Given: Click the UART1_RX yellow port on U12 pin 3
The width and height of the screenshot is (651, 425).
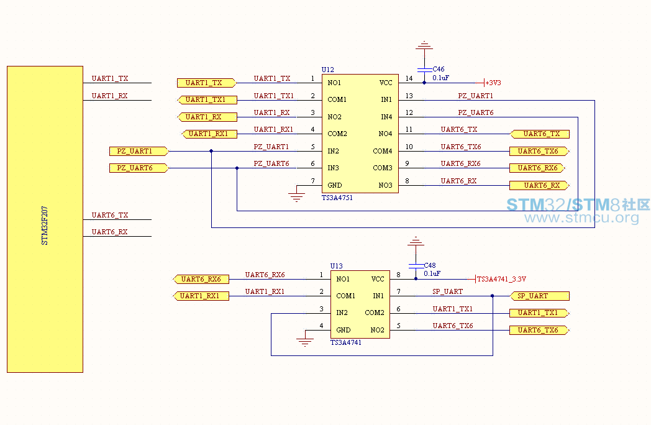Looking at the screenshot, I should [x=207, y=117].
